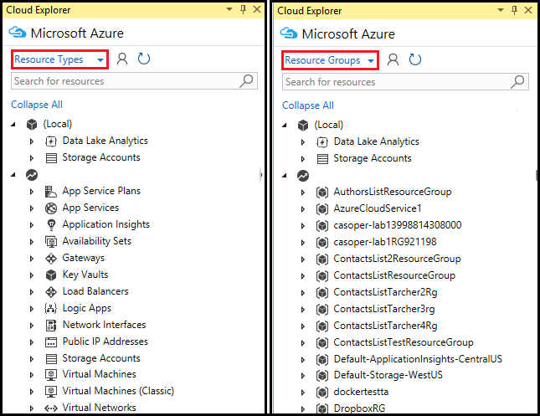Screen dimensions: 540x416
Task: Click search magnifier in right panel
Action: click(x=517, y=82)
